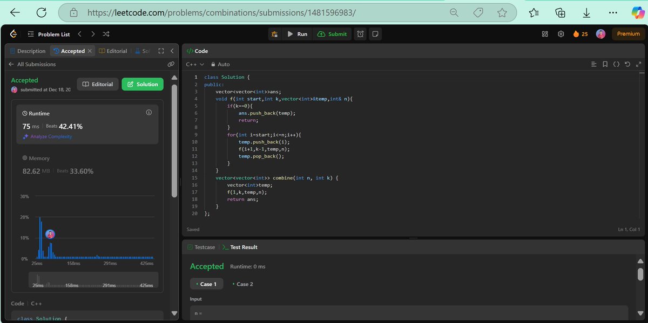Switch to the Editorial tab
The width and height of the screenshot is (648, 323).
113,51
